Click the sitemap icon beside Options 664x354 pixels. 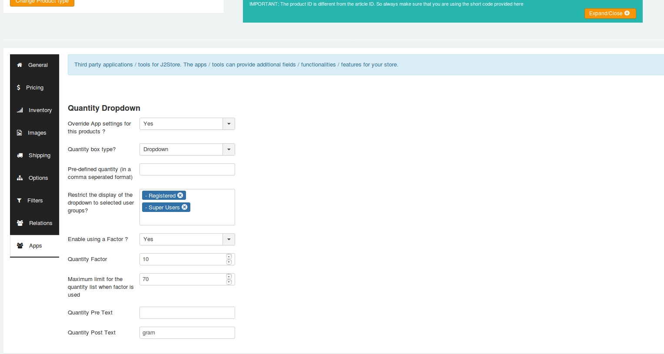tap(20, 178)
